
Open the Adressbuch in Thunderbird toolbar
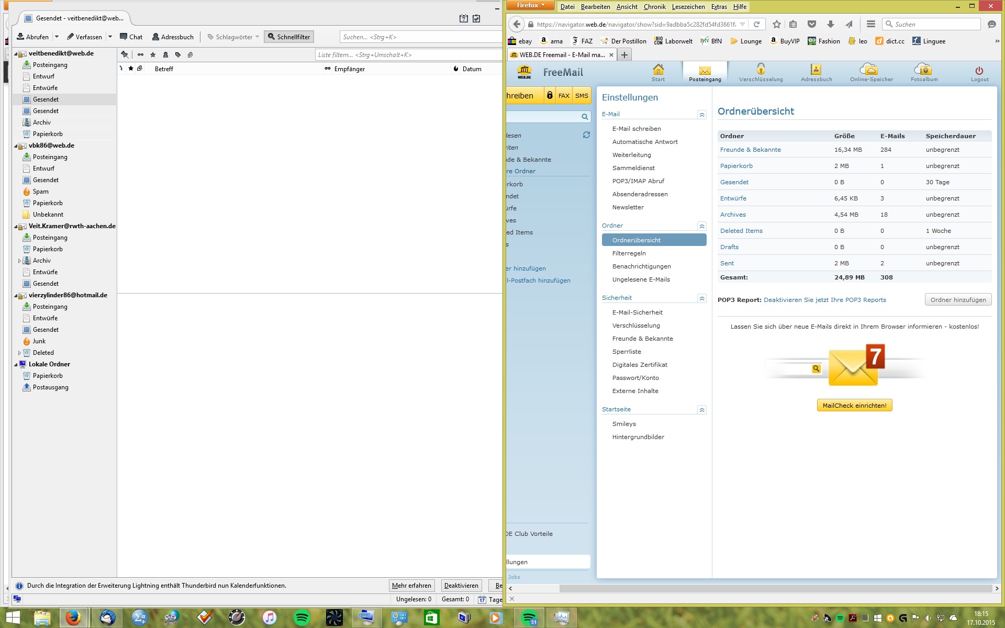173,37
